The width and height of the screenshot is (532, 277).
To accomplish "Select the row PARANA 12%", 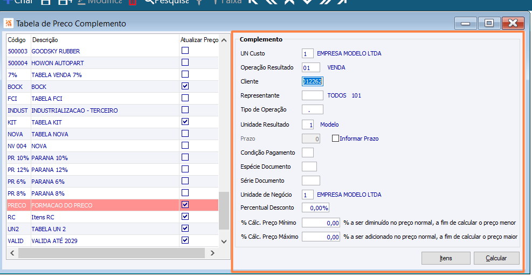I will point(113,170).
